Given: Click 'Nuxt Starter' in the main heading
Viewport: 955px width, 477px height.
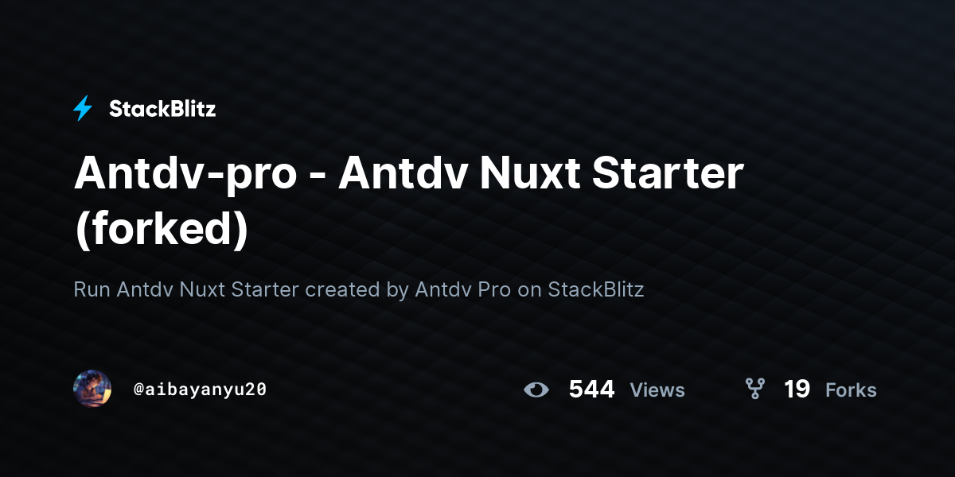Looking at the screenshot, I should 612,174.
